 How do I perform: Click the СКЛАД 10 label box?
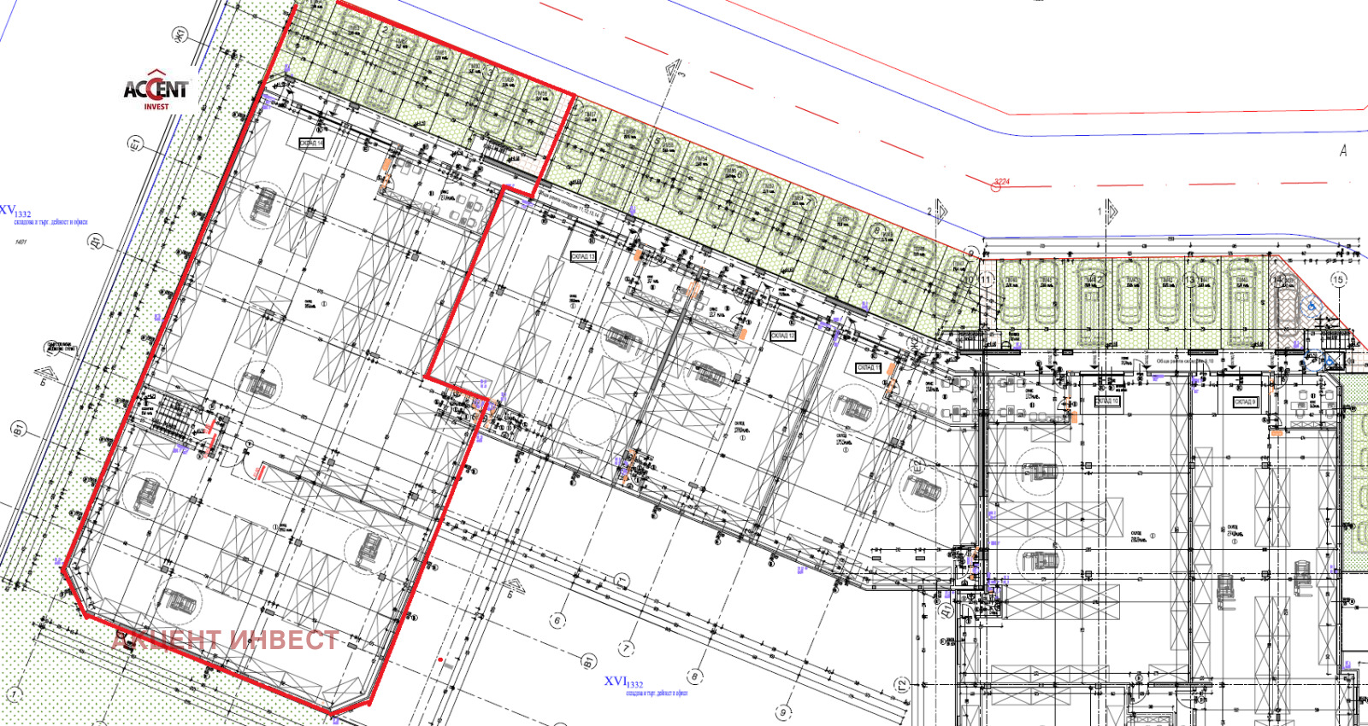pos(1106,401)
